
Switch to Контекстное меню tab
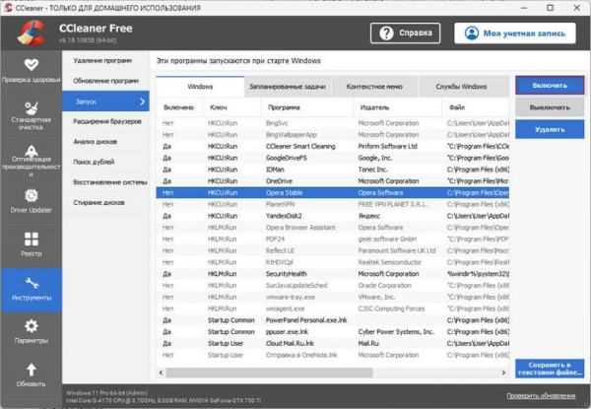tap(374, 87)
